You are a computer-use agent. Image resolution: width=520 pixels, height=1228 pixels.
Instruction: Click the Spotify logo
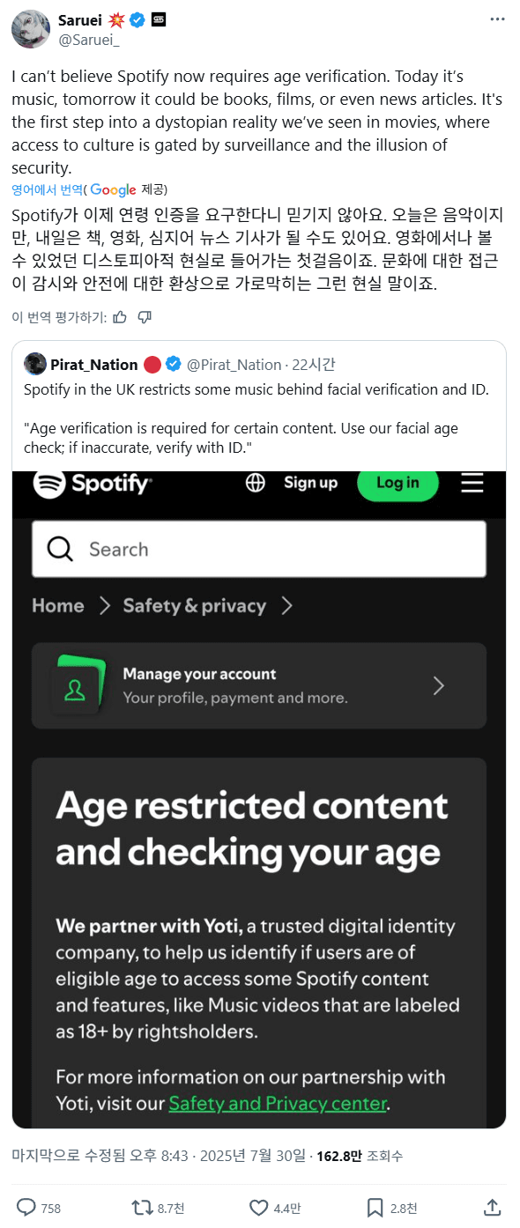coord(93,483)
